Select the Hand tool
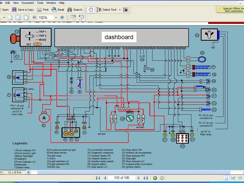Viewport: 244px width, 183px height. (x=91, y=10)
